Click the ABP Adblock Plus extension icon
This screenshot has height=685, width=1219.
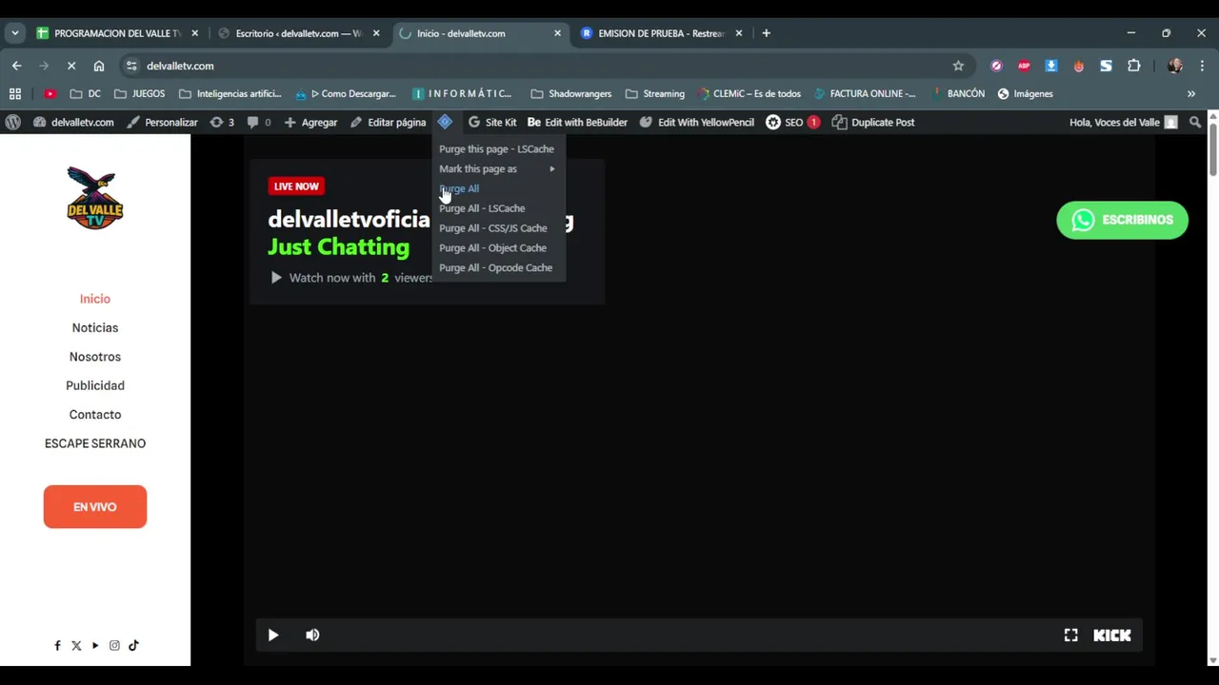point(1024,66)
